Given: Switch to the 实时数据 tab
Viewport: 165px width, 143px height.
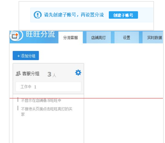Looking at the screenshot, I should point(152,38).
